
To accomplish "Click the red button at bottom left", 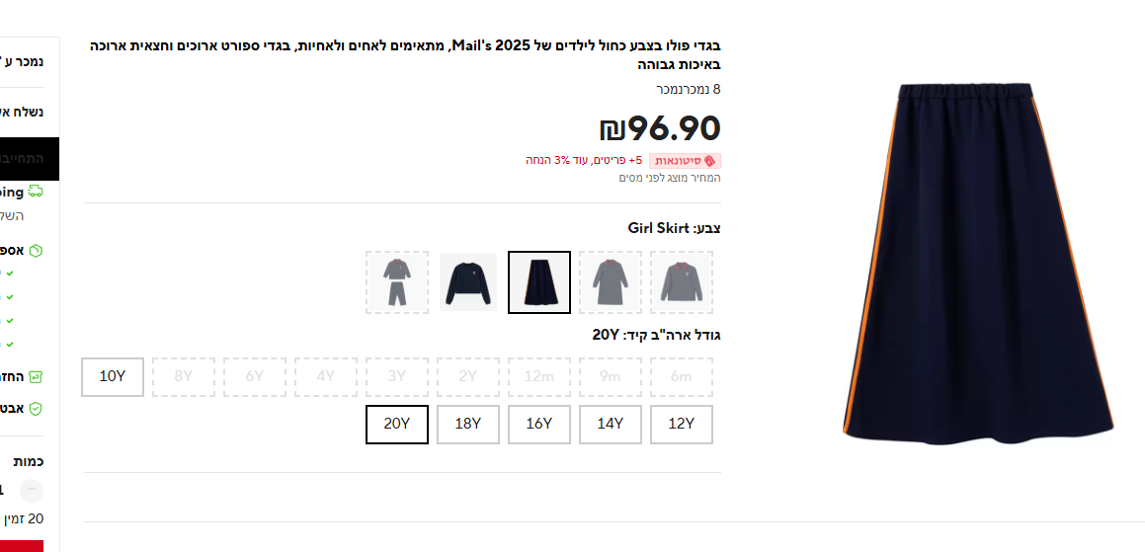I will click(x=24, y=546).
